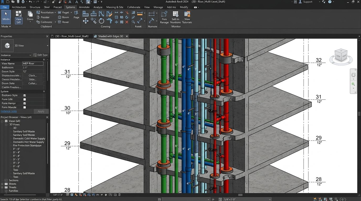Click the Apply button in Properties
The width and height of the screenshot is (361, 201).
[41, 111]
